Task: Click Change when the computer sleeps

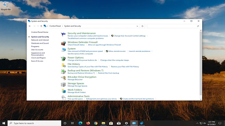Action: click(114, 60)
